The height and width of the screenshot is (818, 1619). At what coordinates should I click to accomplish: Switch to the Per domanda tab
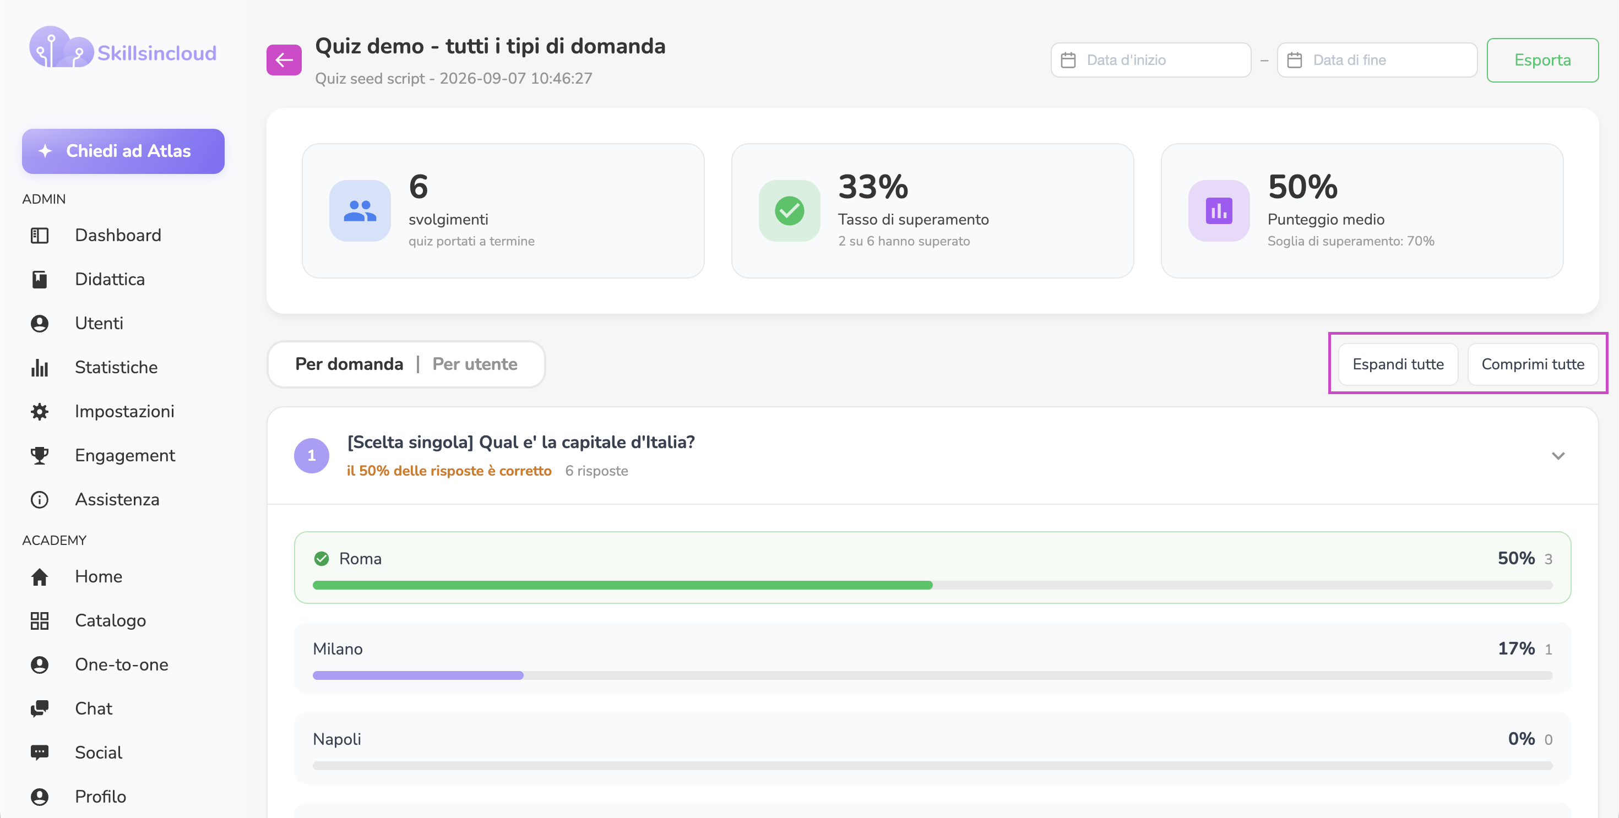[x=349, y=364]
